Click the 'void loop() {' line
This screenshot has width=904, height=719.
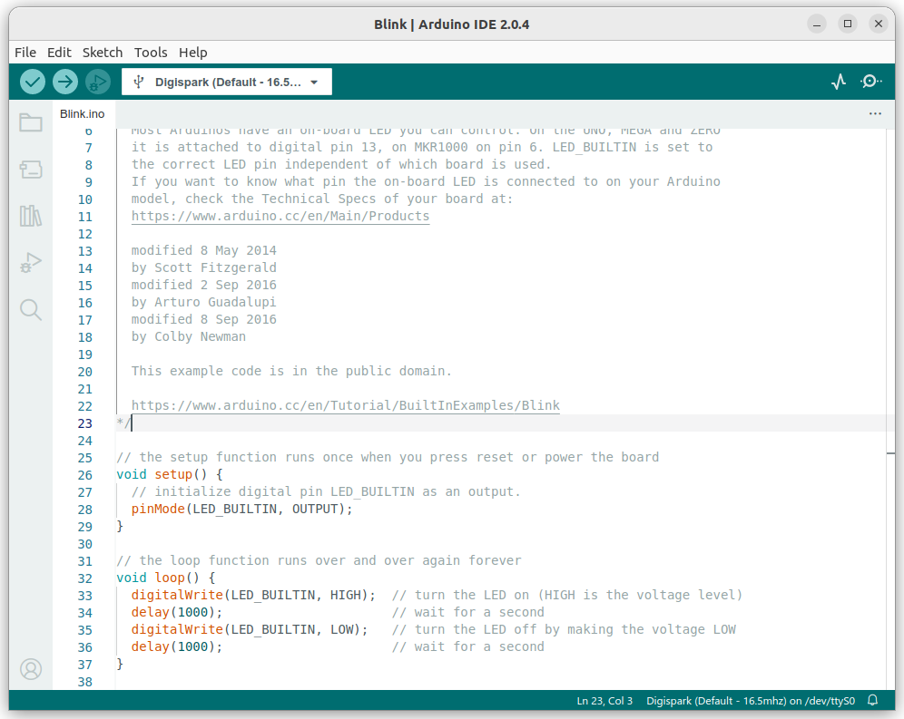pos(165,578)
